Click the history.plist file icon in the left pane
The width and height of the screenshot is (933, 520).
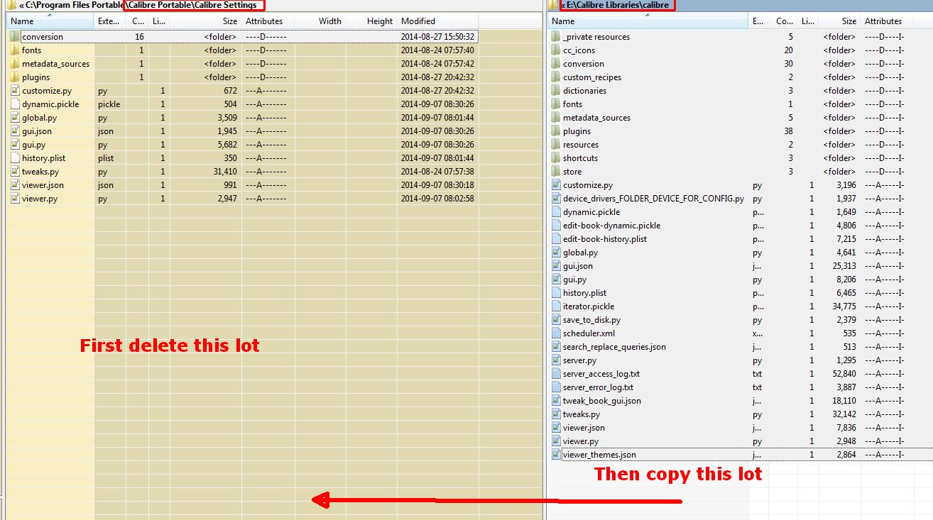point(15,158)
